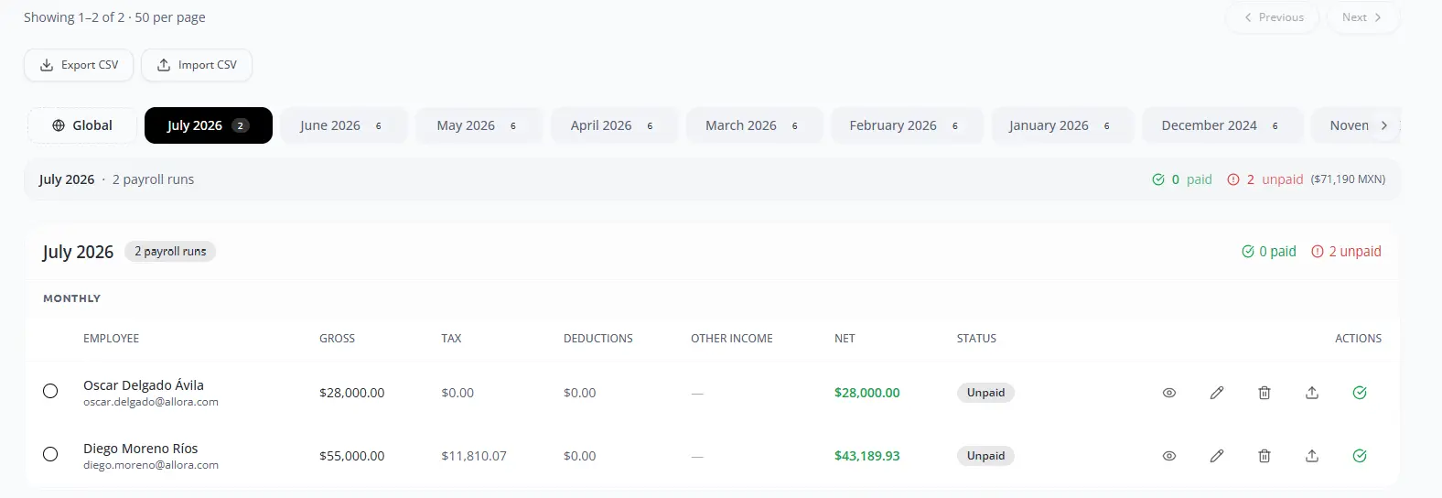Click Unpaid status badge for Oscar Delgado
1442x498 pixels.
985,393
